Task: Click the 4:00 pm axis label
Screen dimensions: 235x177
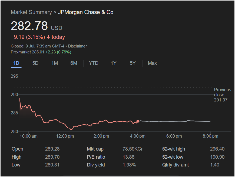Action: coord(138,136)
